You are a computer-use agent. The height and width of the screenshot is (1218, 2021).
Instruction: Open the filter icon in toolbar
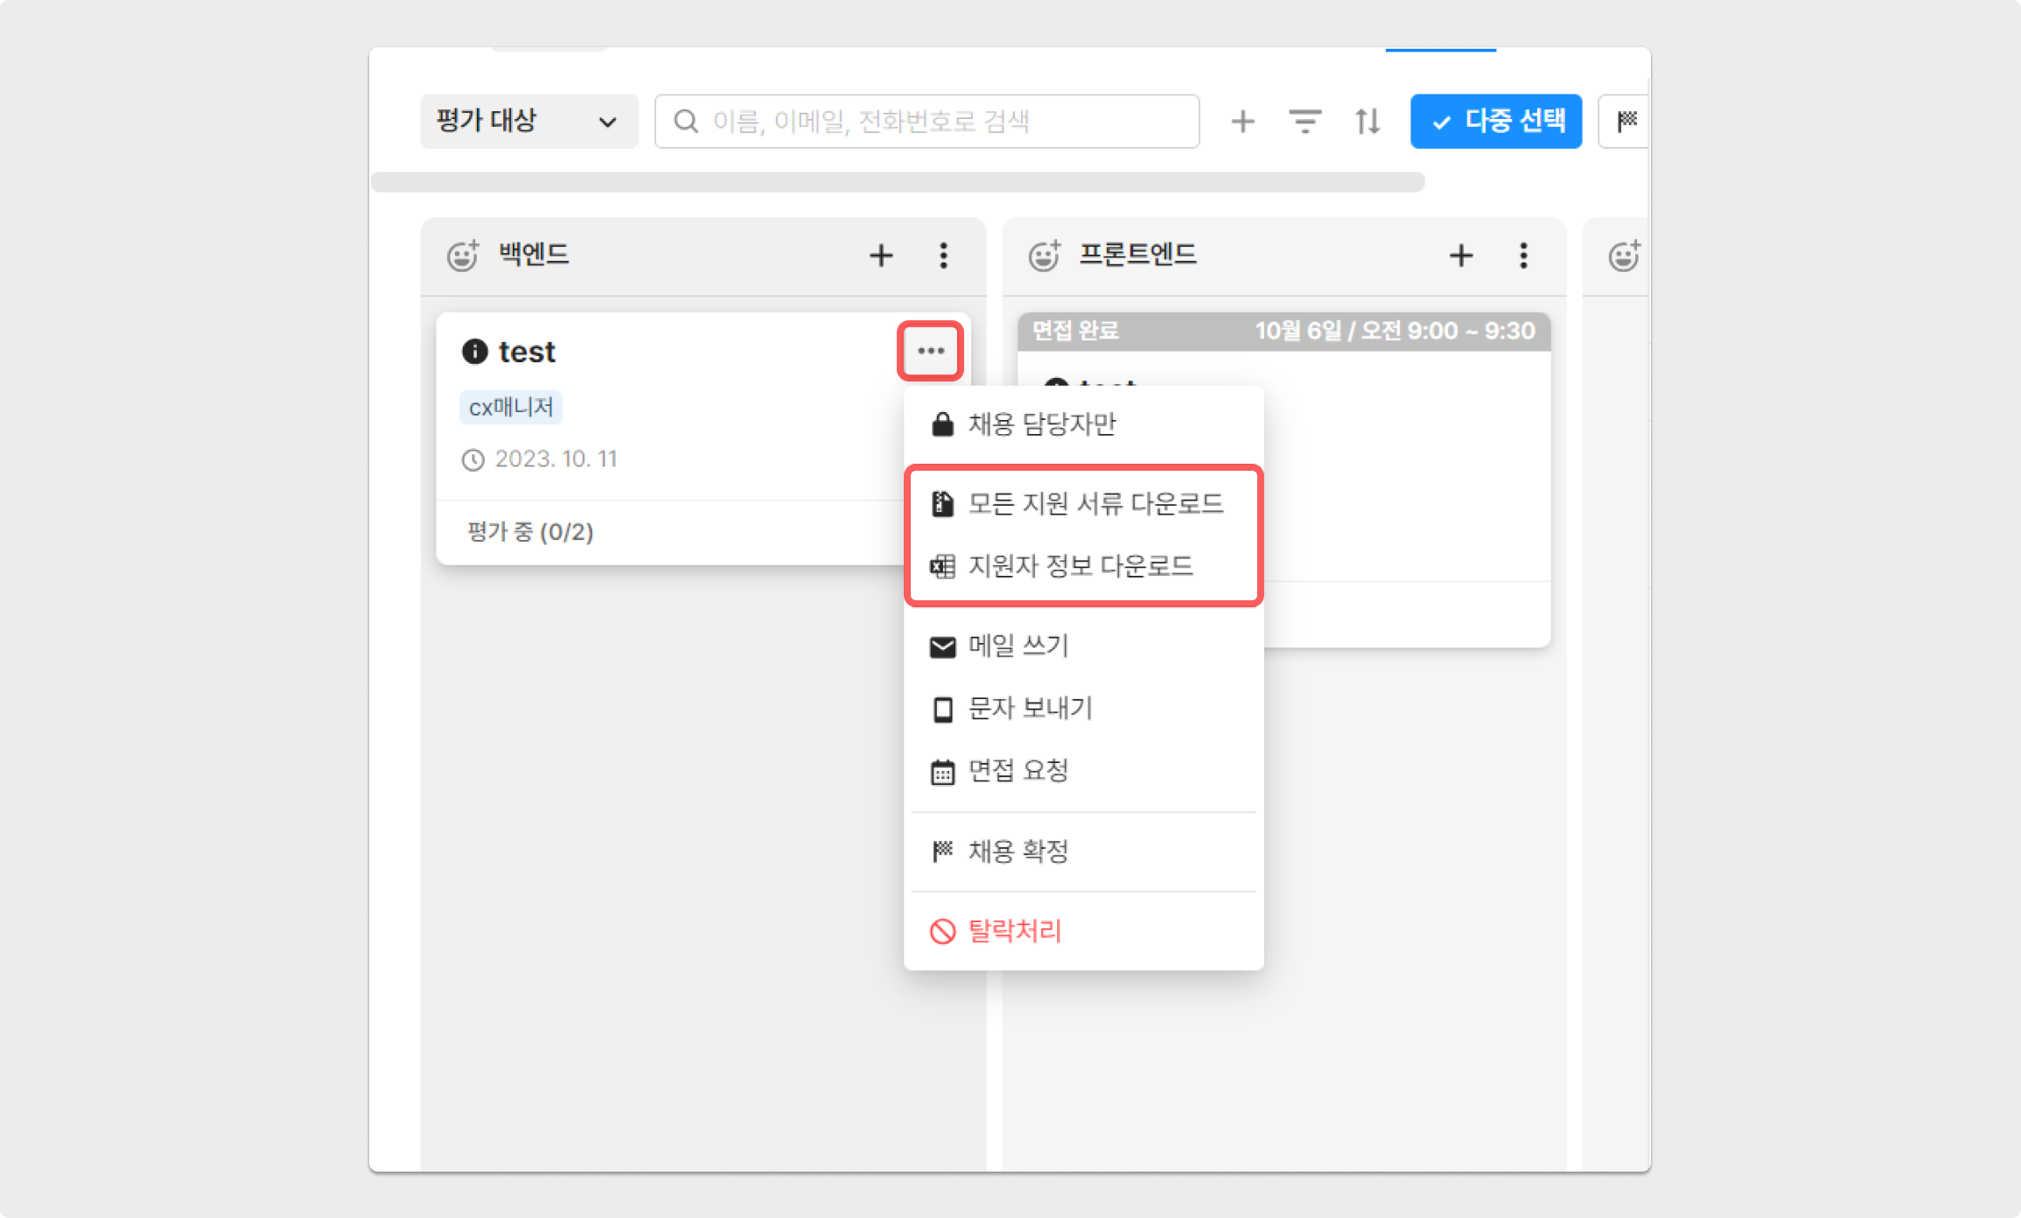point(1304,121)
